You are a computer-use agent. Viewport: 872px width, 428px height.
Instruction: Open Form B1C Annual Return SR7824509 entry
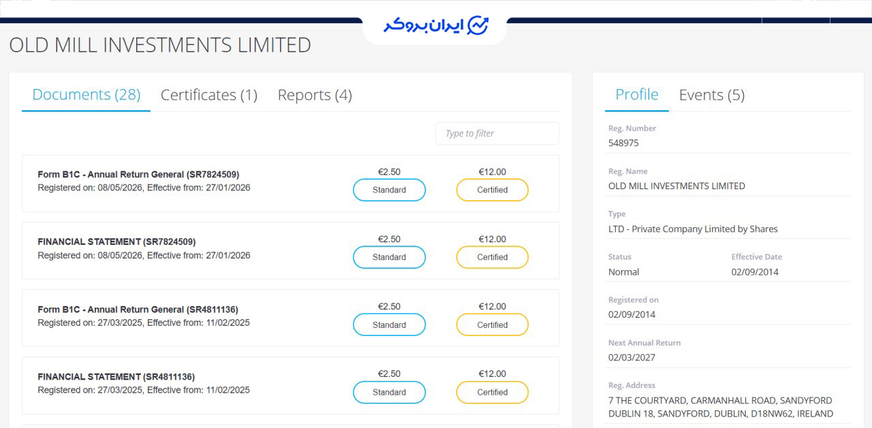click(x=138, y=174)
